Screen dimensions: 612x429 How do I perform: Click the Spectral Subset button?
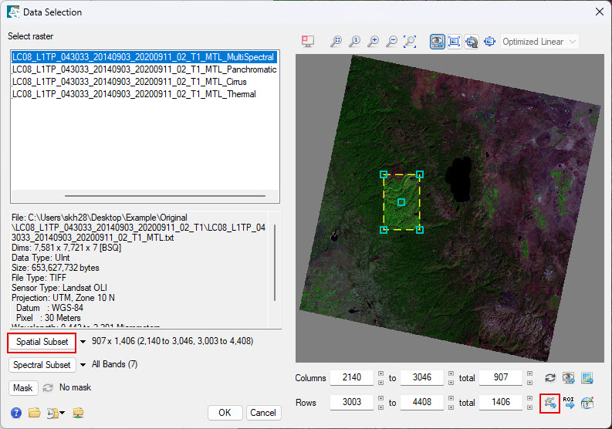coord(42,365)
